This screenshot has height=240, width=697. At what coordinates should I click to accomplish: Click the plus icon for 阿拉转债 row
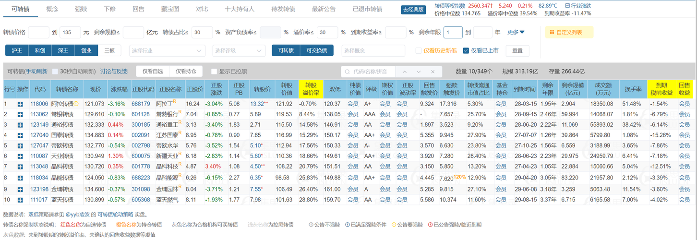coord(20,104)
